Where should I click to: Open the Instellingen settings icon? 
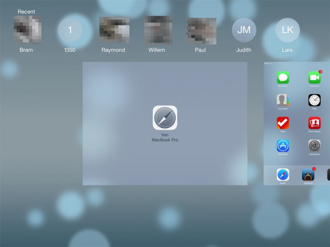[x=314, y=146]
